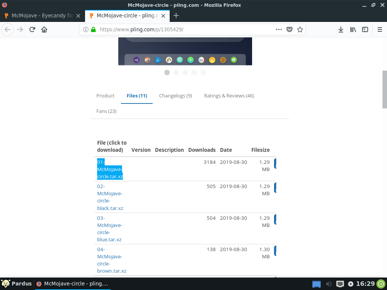The height and width of the screenshot is (290, 387).
Task: Click the blue button in the 03-McMojave-circle-blue row
Action: pyautogui.click(x=275, y=219)
